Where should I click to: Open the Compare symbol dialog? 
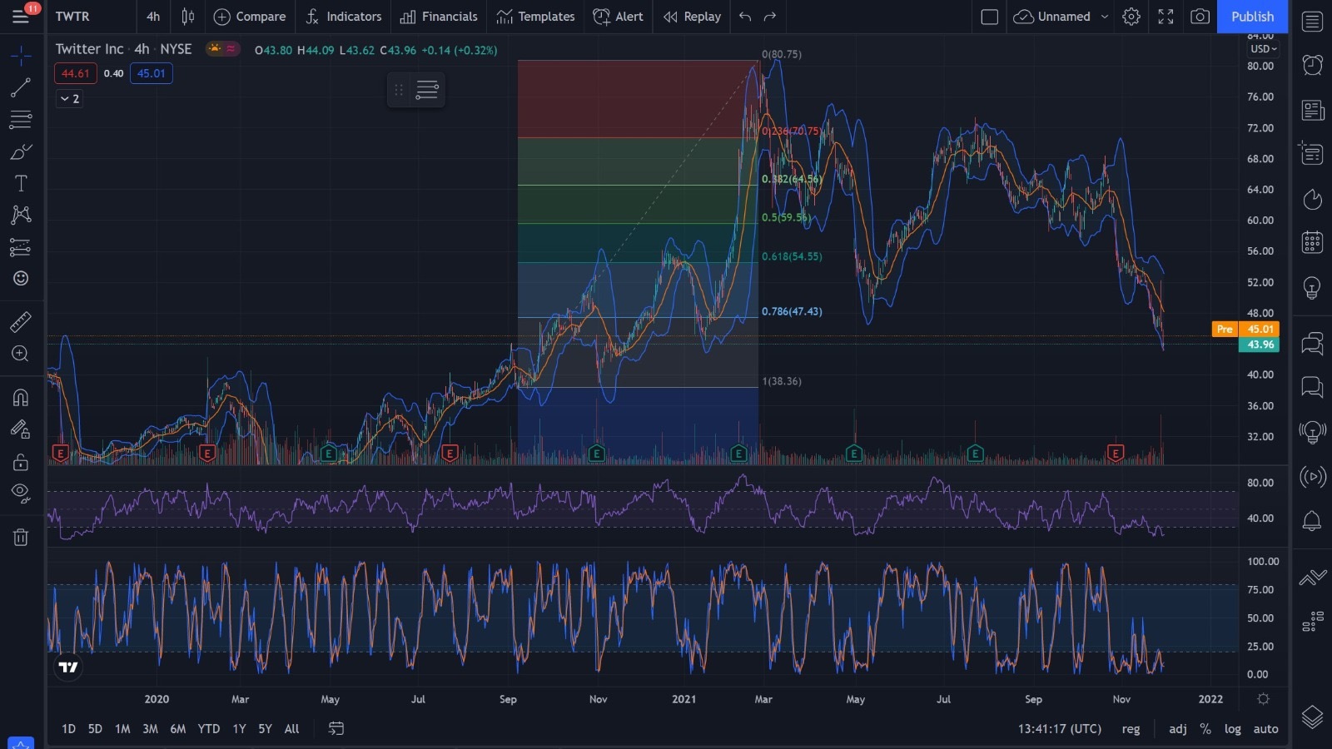250,16
